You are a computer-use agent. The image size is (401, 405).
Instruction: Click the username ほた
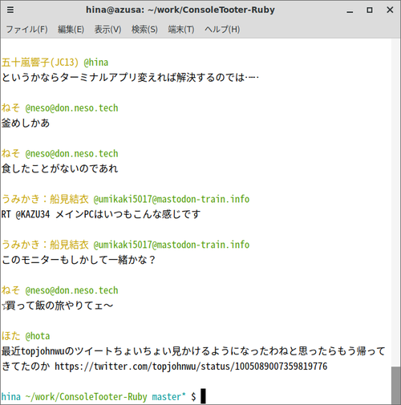point(11,336)
